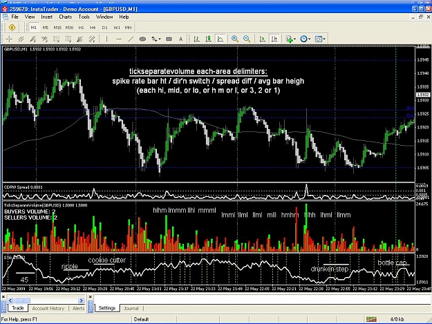Click the chart document icon beside File
This screenshot has height=324, width=432.
click(x=6, y=17)
